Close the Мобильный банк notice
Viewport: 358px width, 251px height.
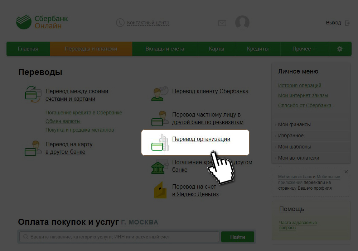tap(346, 172)
